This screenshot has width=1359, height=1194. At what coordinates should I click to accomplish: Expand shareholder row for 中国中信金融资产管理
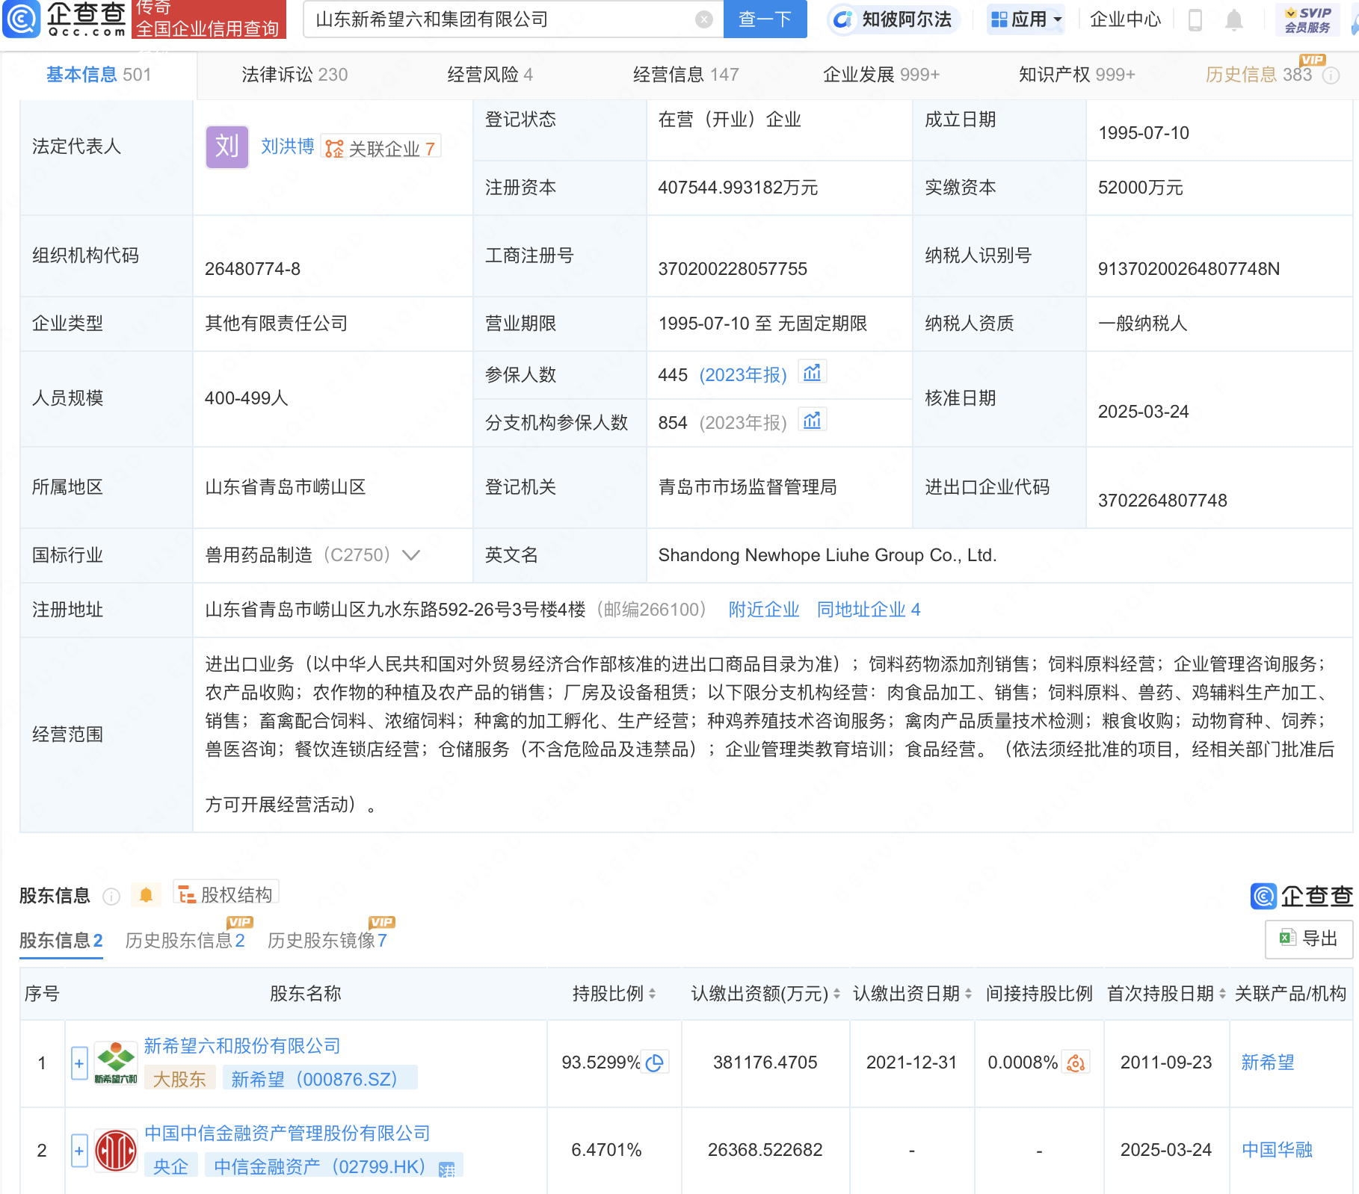pos(79,1150)
